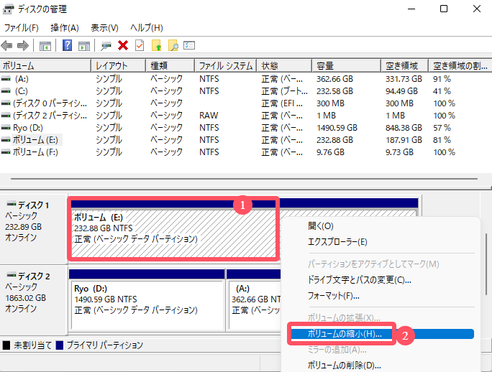Sort by ファイル システム column header
The height and width of the screenshot is (372, 492).
[x=226, y=66]
